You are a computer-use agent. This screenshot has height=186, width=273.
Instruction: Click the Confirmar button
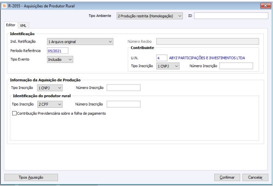227,177
